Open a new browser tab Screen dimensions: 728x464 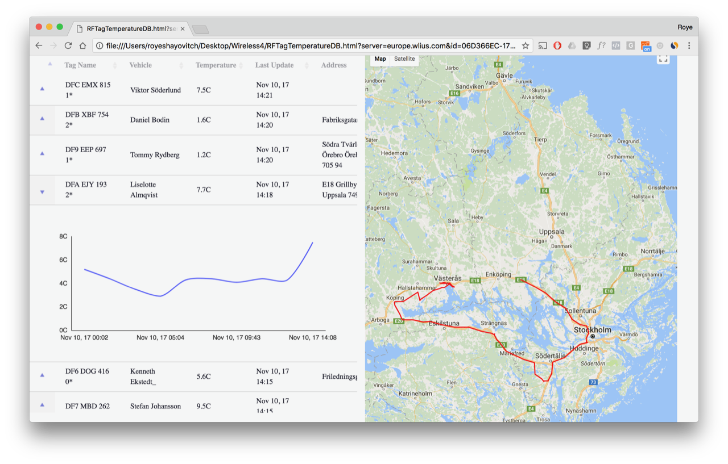point(201,29)
